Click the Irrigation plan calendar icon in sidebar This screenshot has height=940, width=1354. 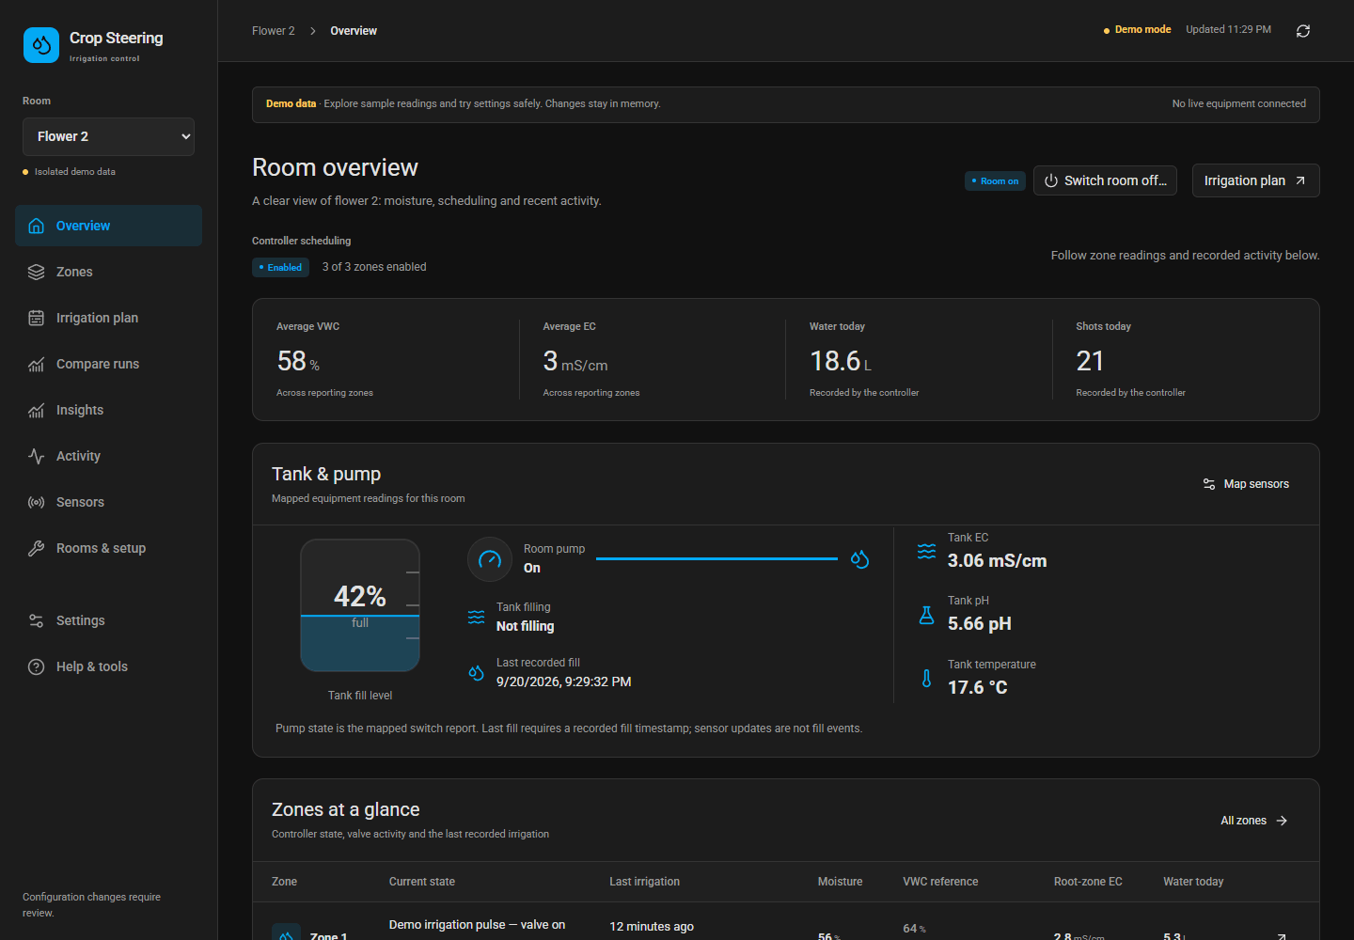point(37,318)
